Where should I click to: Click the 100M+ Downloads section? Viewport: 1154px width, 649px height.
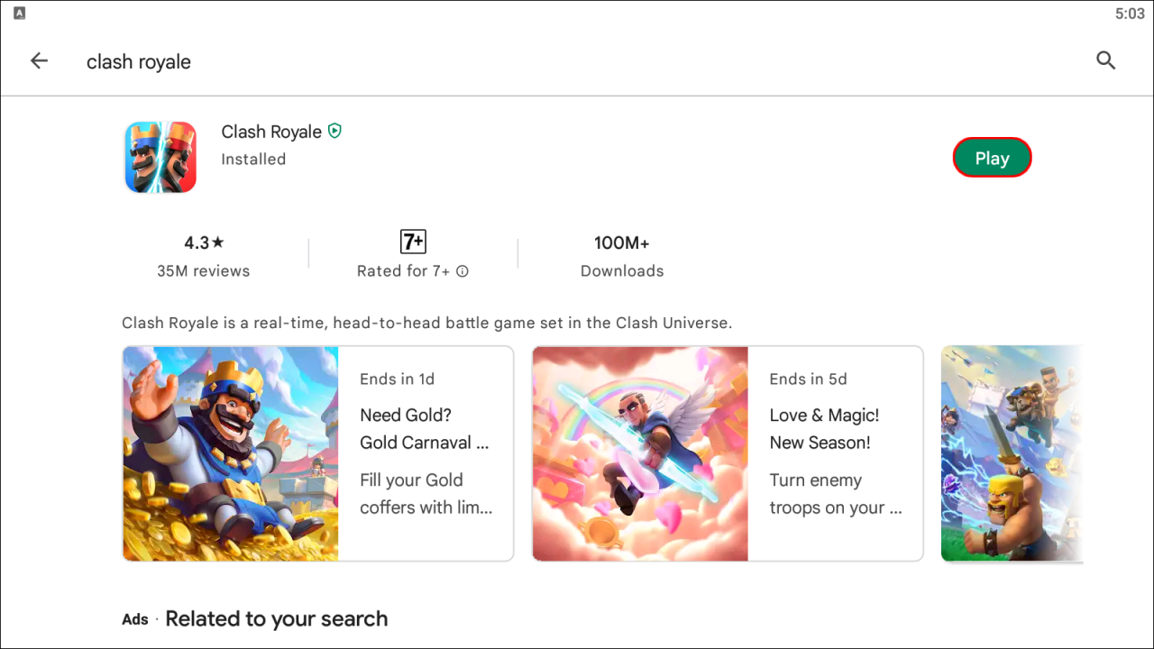(x=622, y=256)
